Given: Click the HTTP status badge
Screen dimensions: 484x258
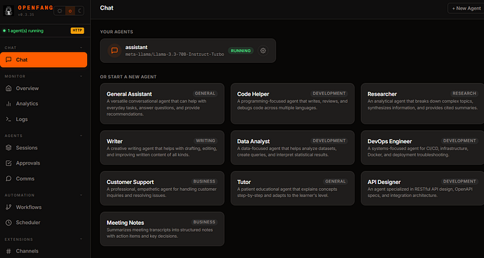Looking at the screenshot, I should [77, 30].
